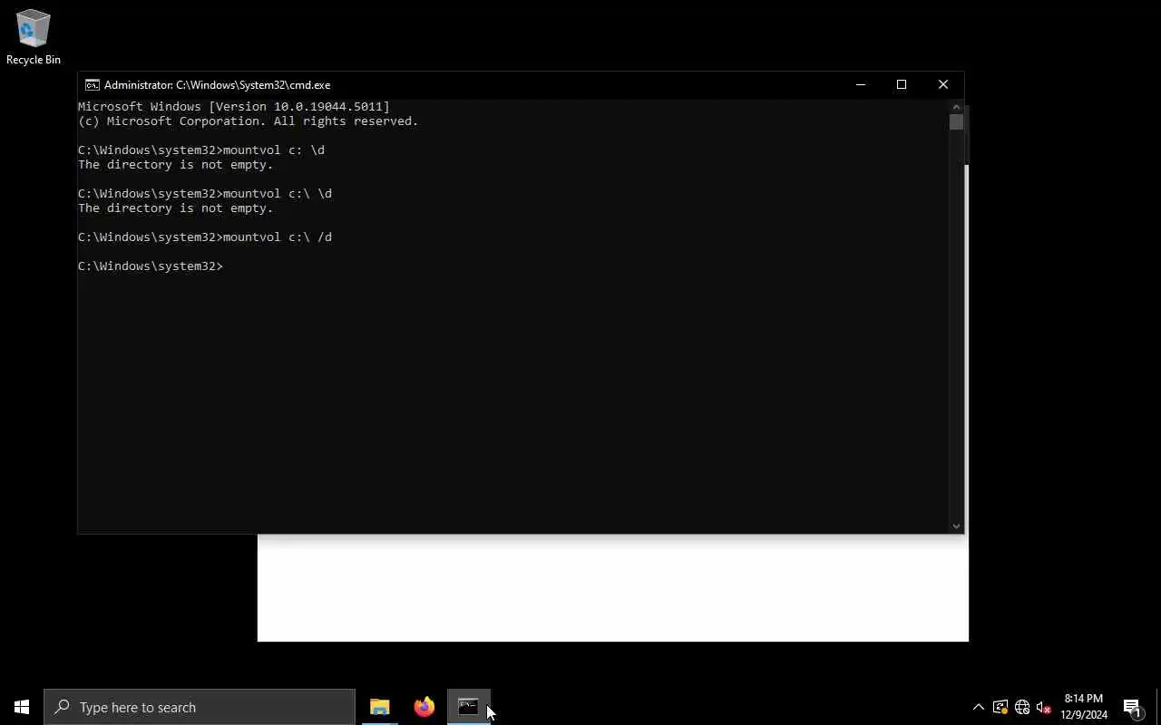Open the Windows Security tray icon
Image resolution: width=1161 pixels, height=725 pixels.
(x=1000, y=708)
